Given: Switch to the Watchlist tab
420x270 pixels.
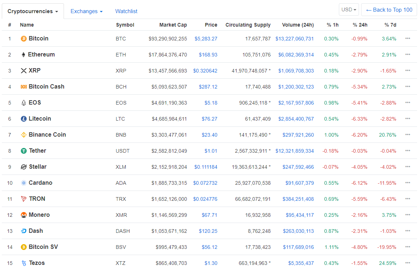Looking at the screenshot, I should point(126,11).
